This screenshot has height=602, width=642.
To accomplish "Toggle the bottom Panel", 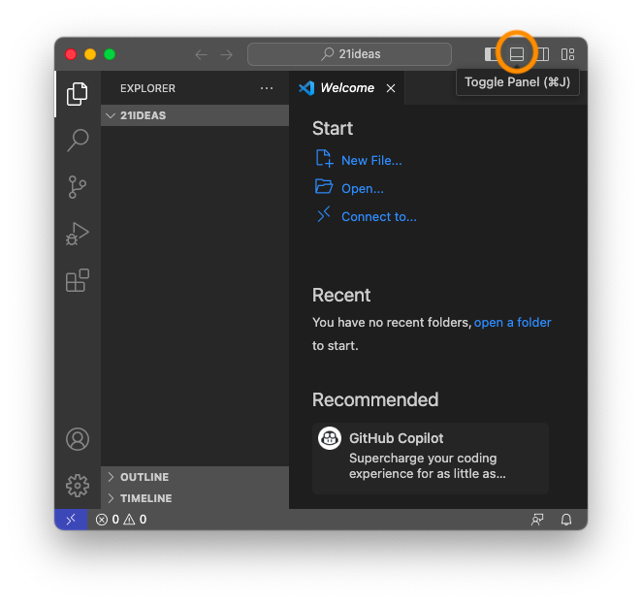I will pos(517,54).
